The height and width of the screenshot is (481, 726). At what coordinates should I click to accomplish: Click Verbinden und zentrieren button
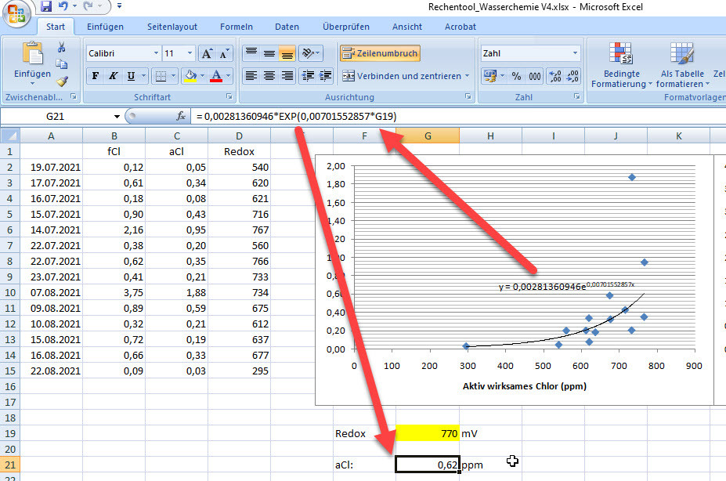(402, 77)
